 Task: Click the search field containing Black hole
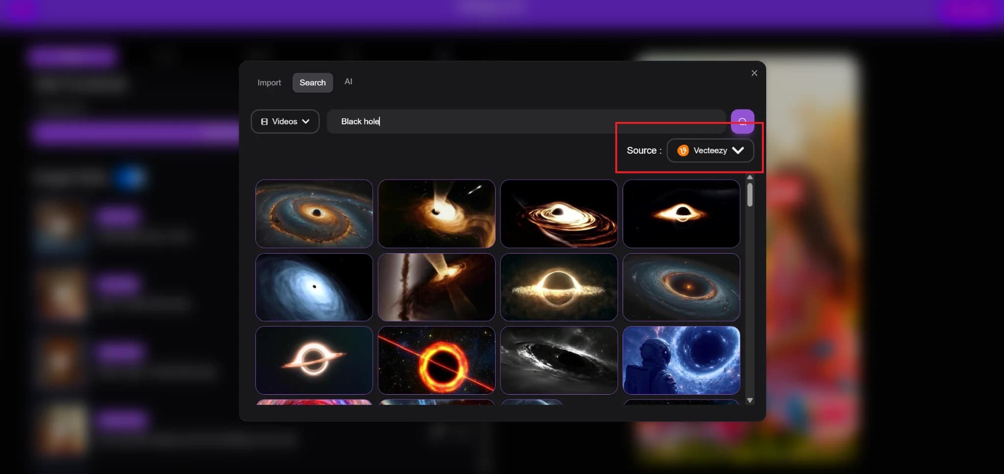[x=490, y=121]
